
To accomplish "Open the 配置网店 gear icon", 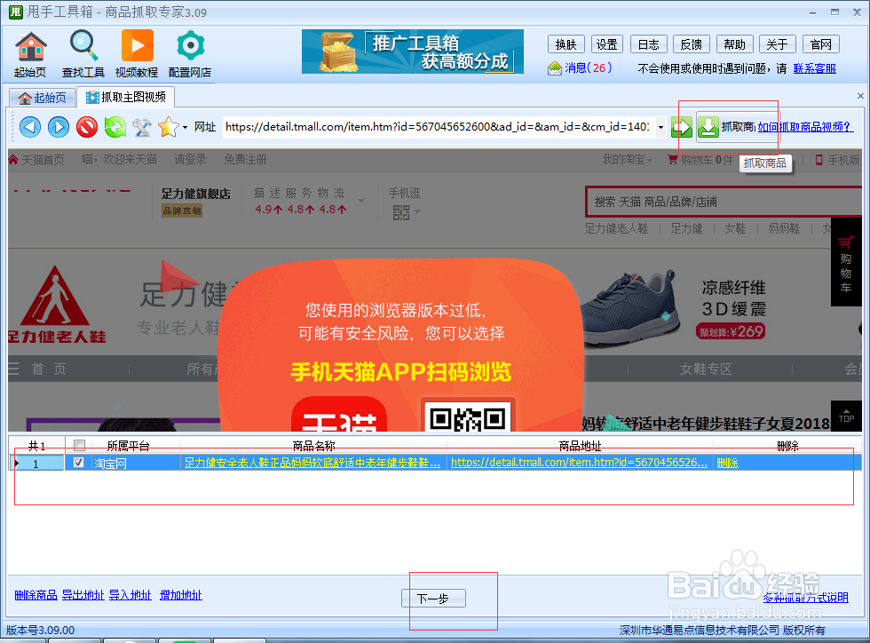I will (x=190, y=54).
